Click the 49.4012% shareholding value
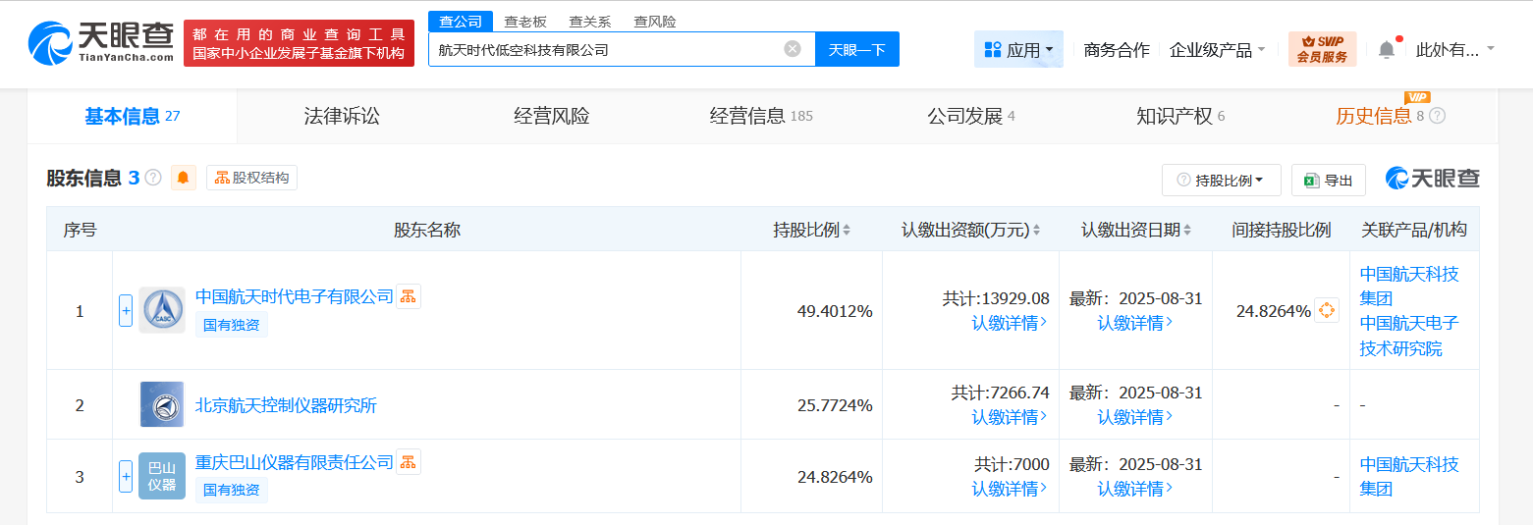1533x525 pixels. click(x=835, y=311)
